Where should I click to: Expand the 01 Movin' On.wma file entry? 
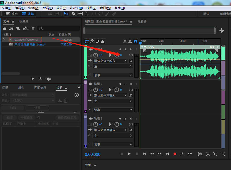[x=4, y=39]
